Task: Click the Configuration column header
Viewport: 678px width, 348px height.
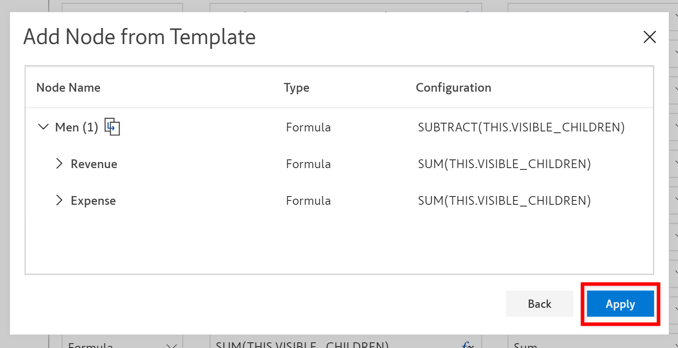Action: click(x=453, y=88)
